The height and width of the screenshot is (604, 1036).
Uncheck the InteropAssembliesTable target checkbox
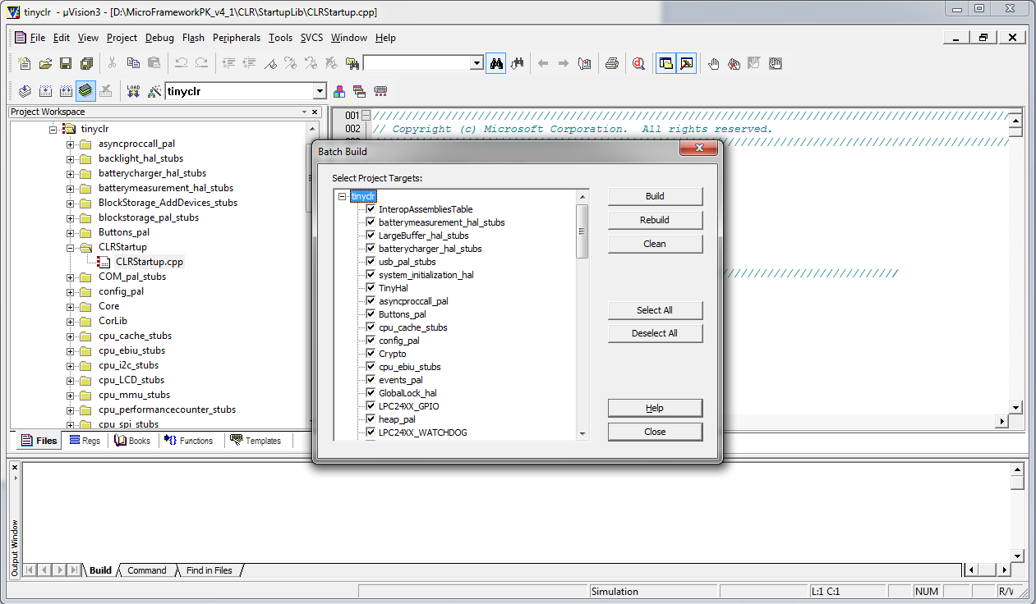pos(371,209)
